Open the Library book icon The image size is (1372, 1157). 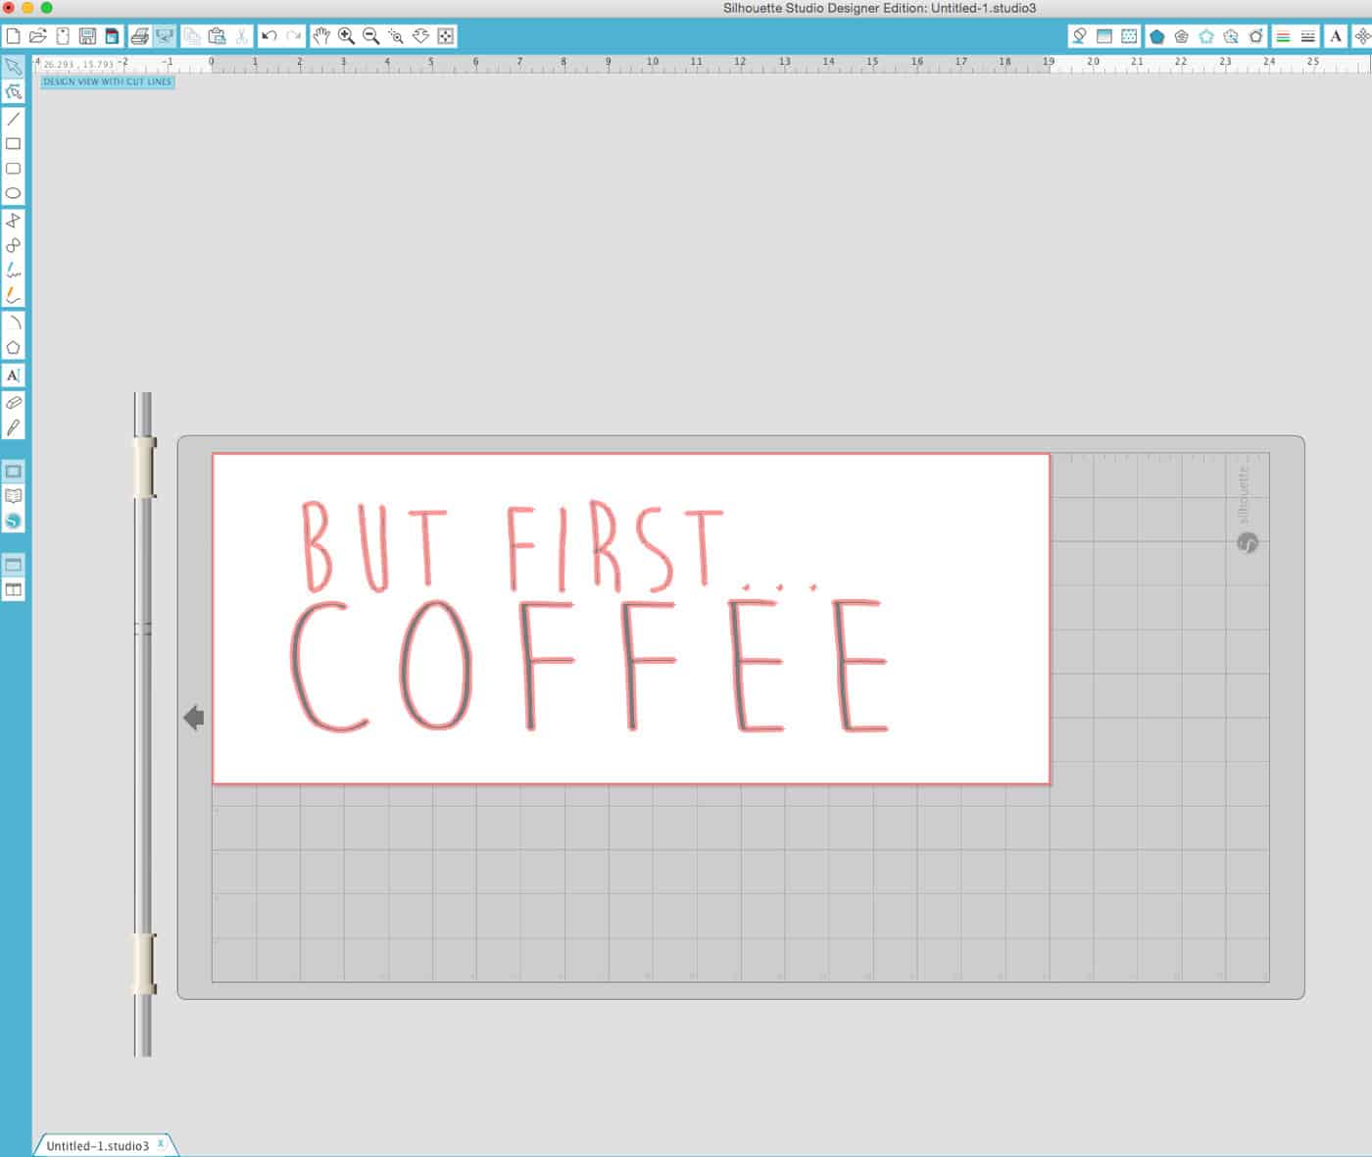(x=13, y=496)
